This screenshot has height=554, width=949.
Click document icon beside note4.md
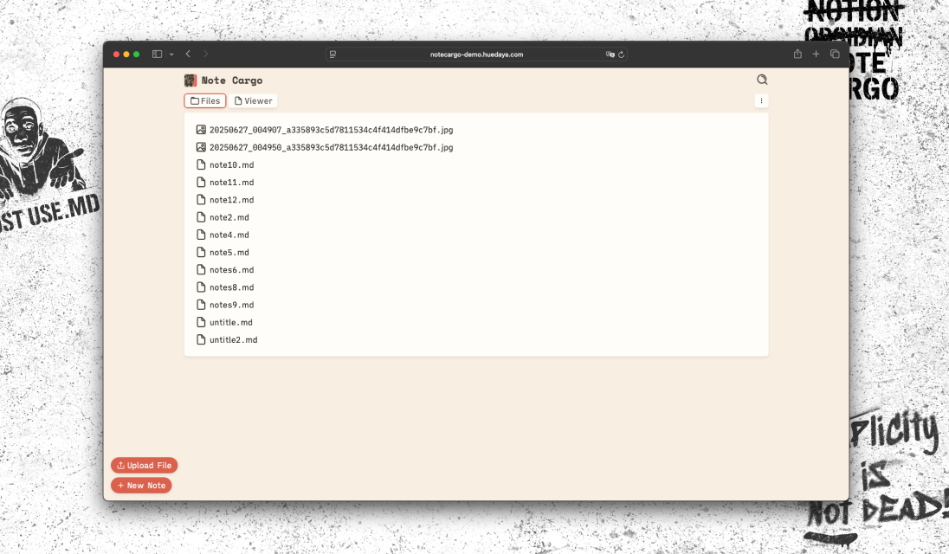[201, 235]
